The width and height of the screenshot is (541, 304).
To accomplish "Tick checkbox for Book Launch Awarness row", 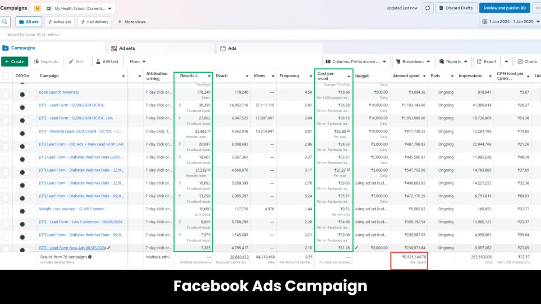I will point(5,95).
